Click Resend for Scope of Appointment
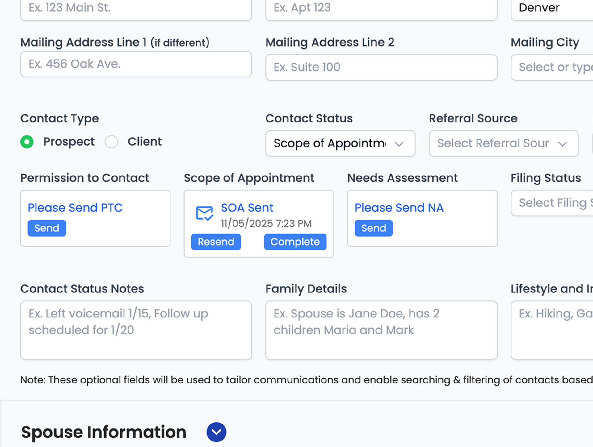 coord(216,242)
